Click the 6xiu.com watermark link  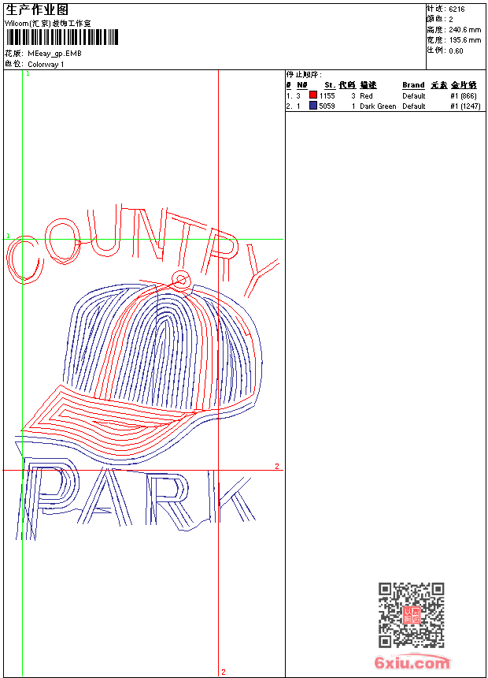pyautogui.click(x=412, y=662)
